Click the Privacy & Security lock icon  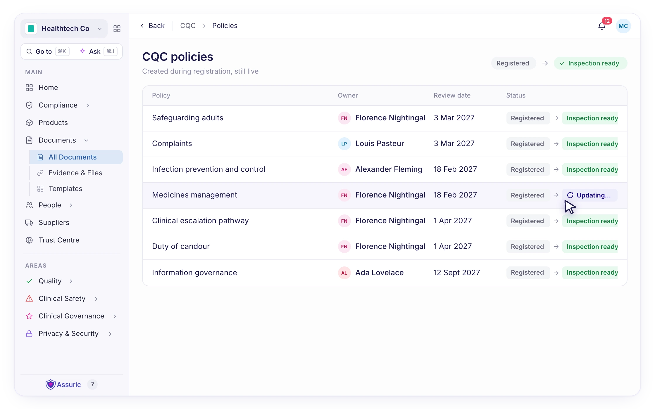(x=29, y=334)
